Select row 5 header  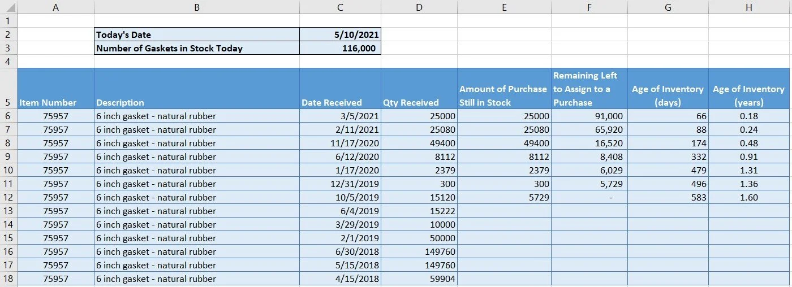[8, 89]
